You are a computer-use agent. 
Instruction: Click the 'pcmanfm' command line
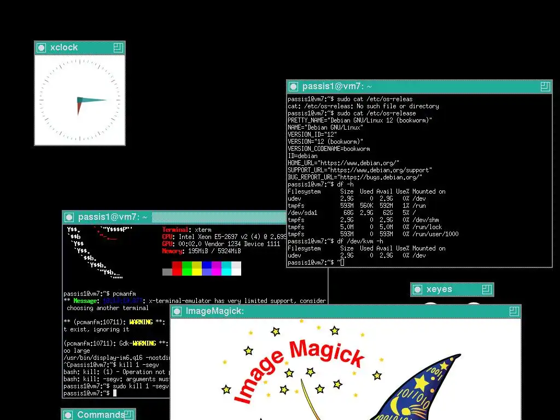[x=100, y=294]
